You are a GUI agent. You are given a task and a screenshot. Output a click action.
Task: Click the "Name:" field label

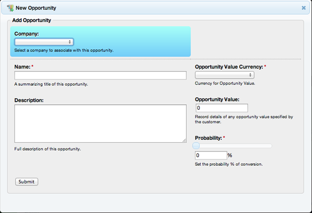22,67
